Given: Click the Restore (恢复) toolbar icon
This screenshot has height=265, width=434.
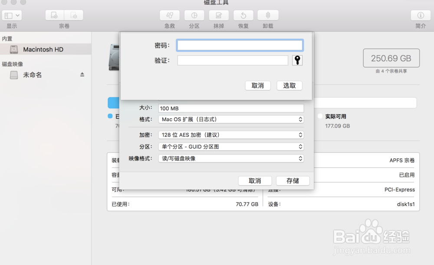Looking at the screenshot, I should (x=243, y=15).
